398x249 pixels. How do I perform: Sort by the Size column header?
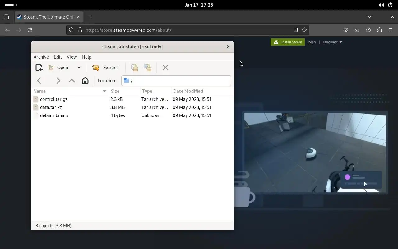tap(124, 91)
